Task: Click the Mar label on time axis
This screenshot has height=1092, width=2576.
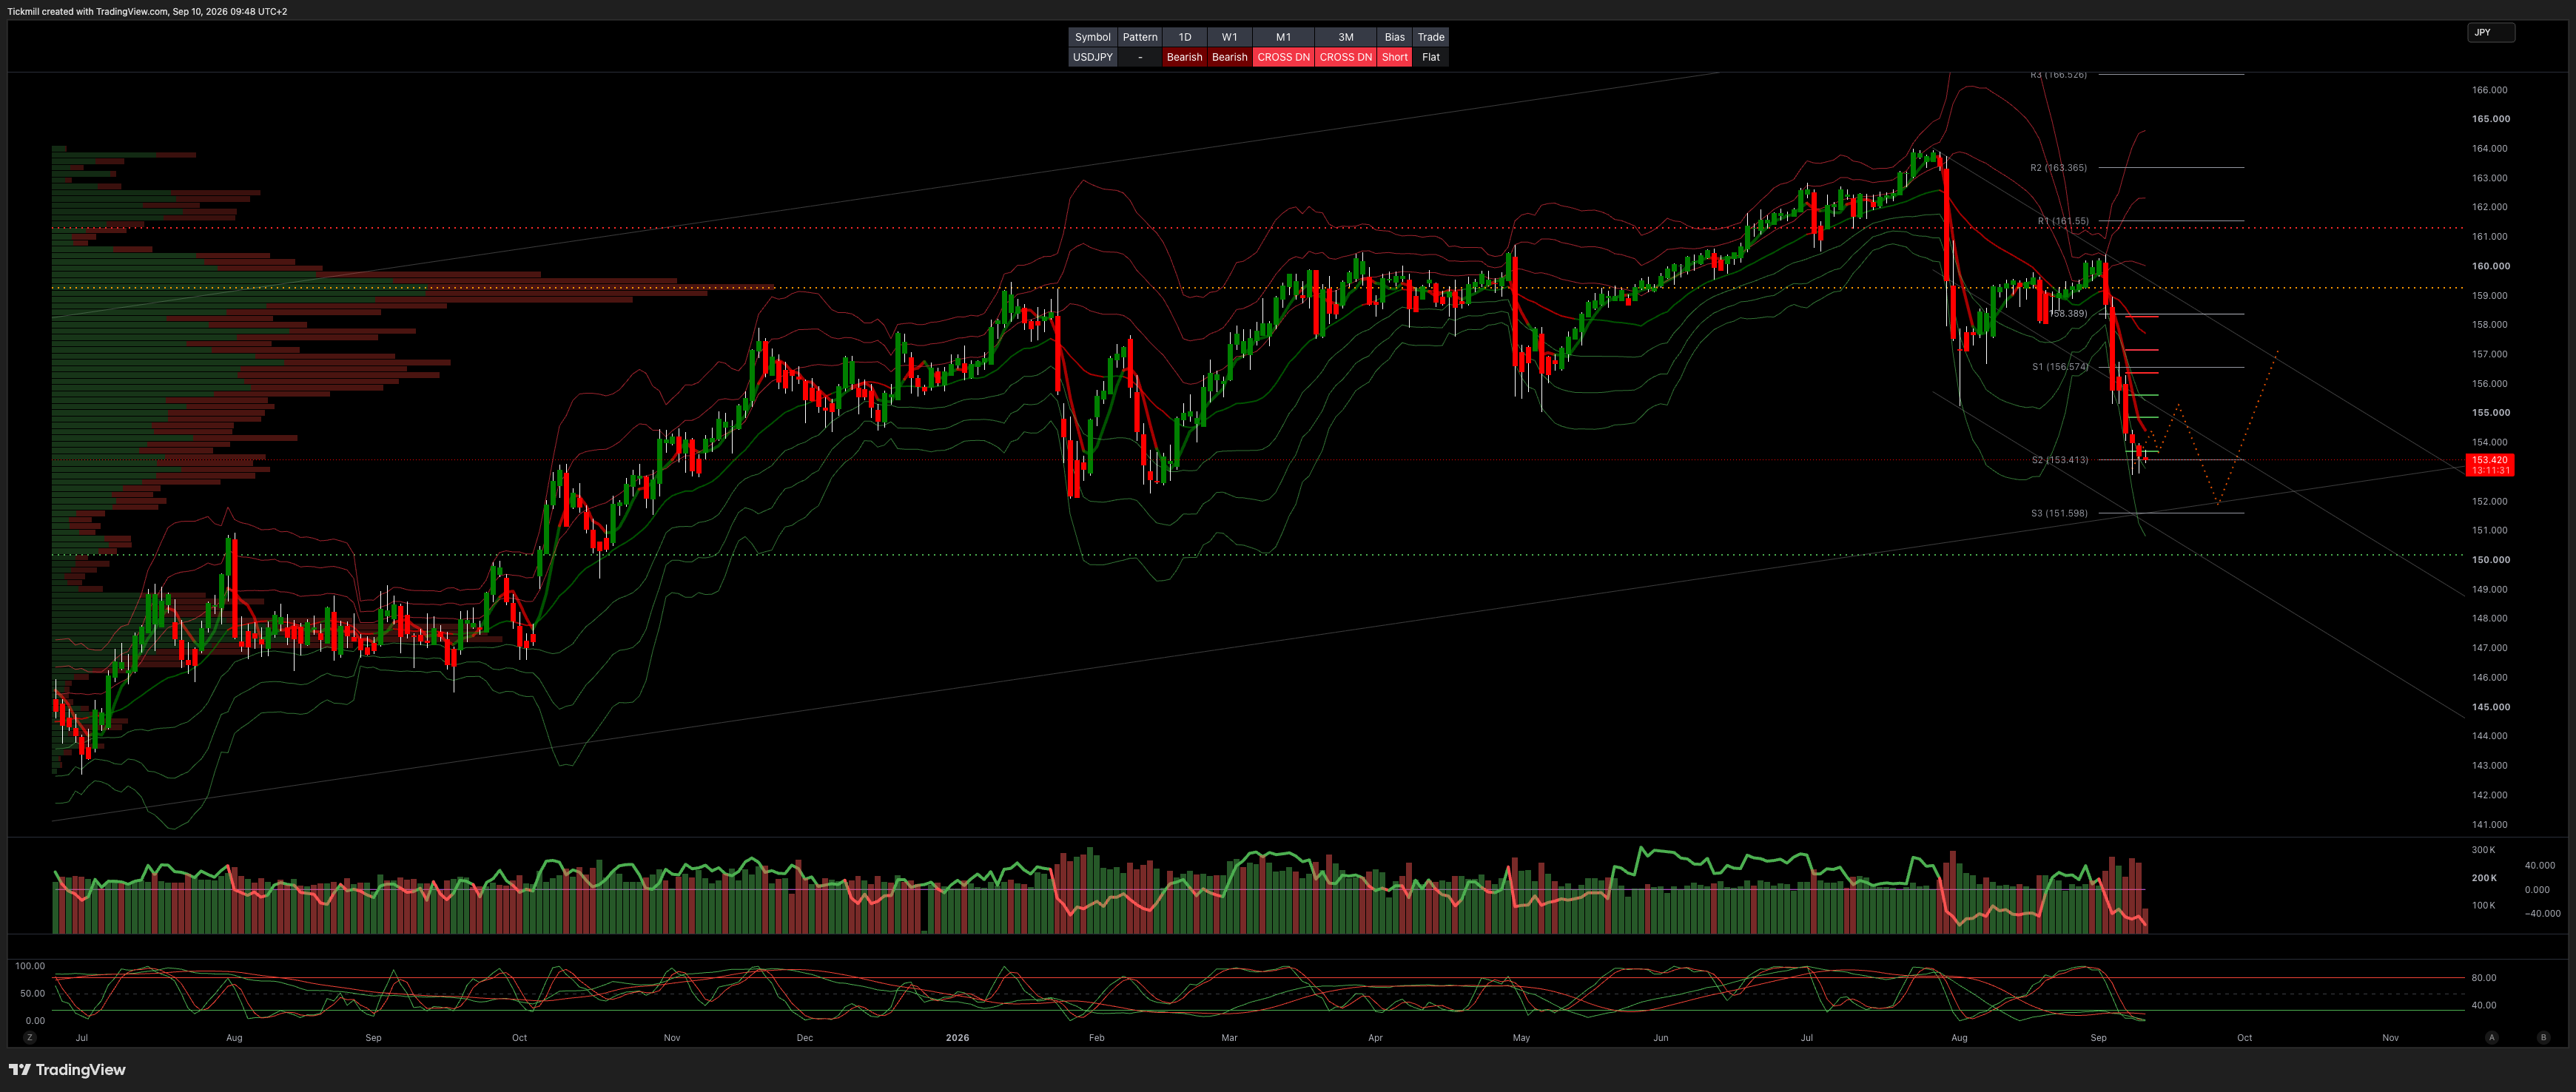Action: 1229,1038
